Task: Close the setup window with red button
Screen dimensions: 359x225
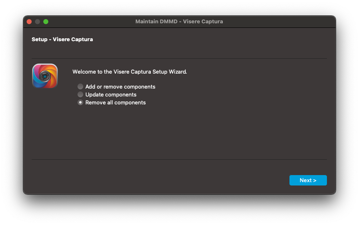Action: click(29, 22)
